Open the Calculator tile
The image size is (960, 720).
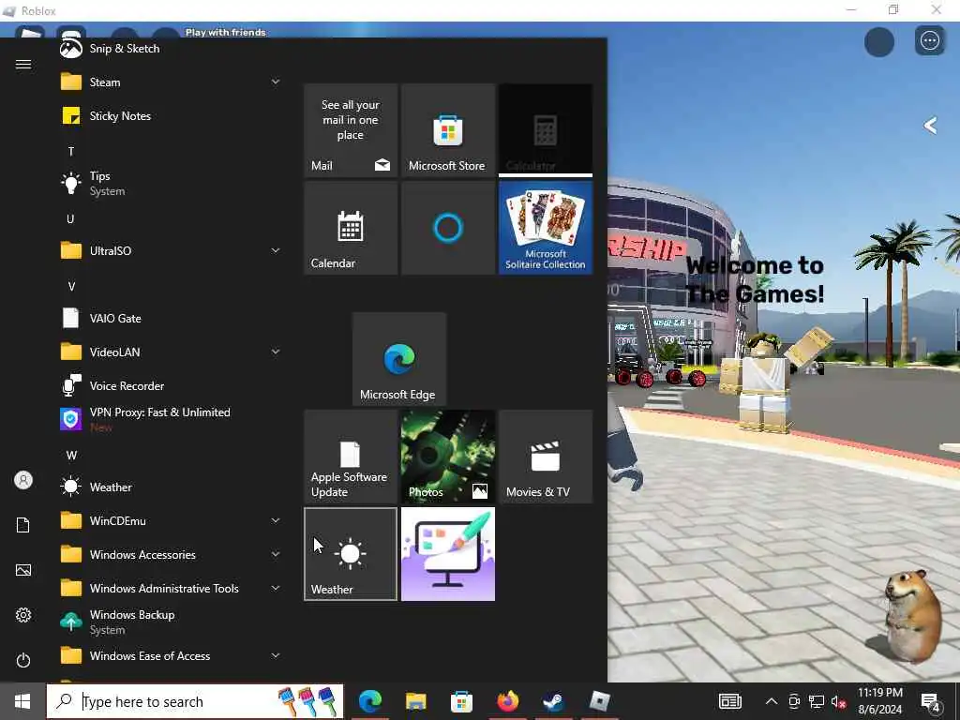(546, 130)
